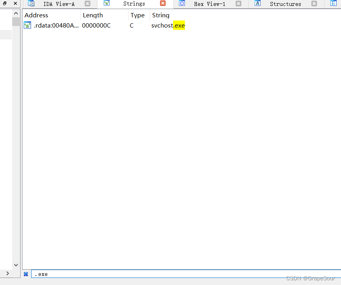Select the Strings tab
Image resolution: width=341 pixels, height=285 pixels.
pyautogui.click(x=134, y=4)
